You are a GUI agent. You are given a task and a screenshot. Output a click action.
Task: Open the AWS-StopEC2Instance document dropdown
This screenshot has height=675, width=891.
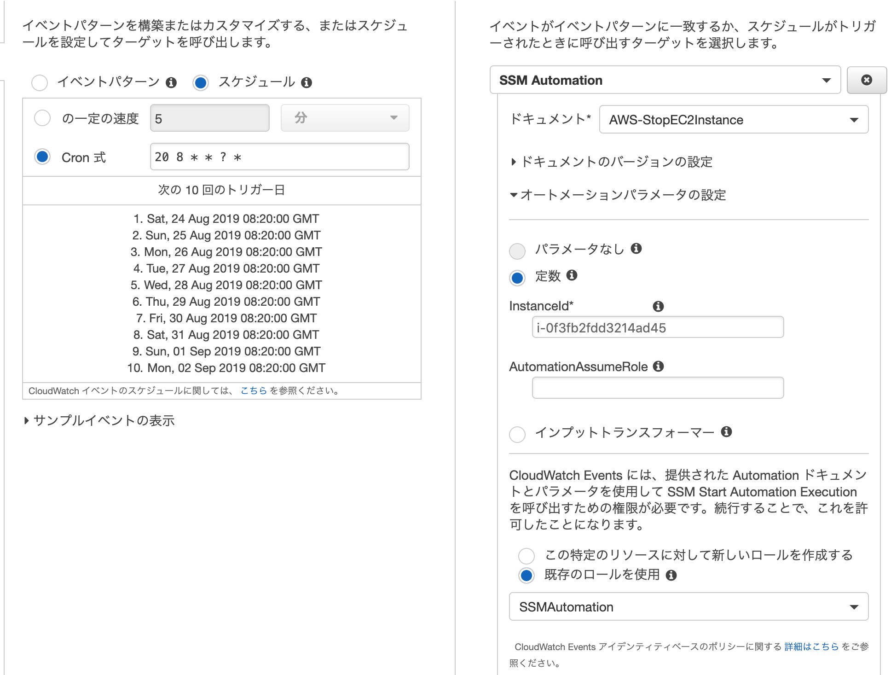(734, 120)
